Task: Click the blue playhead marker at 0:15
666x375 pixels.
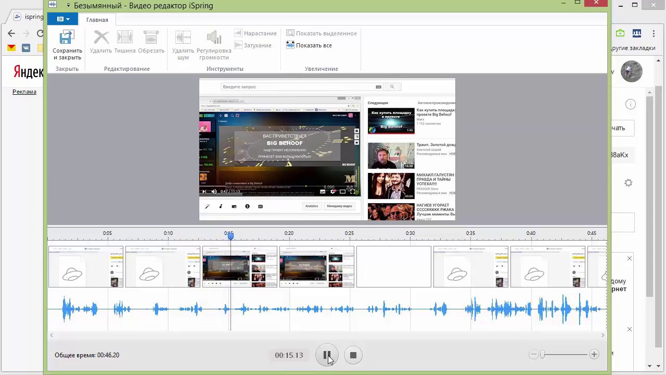Action: coord(230,236)
